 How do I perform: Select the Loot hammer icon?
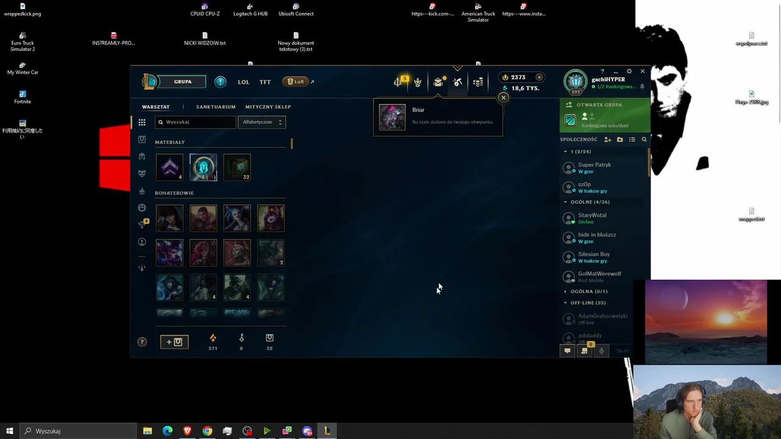click(x=458, y=82)
